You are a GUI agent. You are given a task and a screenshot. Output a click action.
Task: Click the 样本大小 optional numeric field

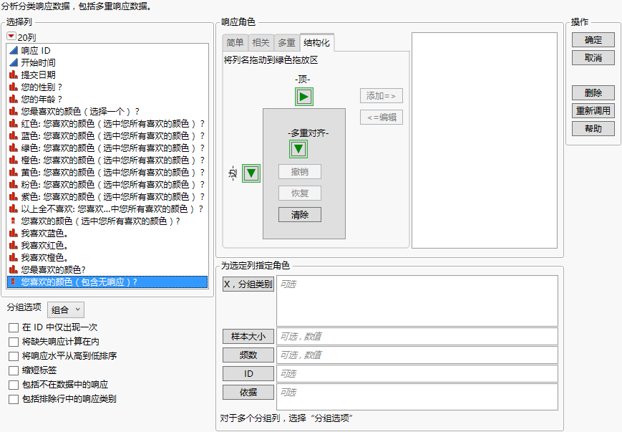click(417, 336)
